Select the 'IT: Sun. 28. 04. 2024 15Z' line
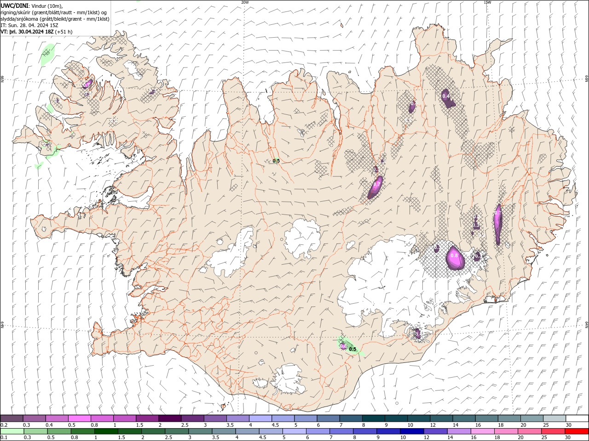 tap(30, 25)
